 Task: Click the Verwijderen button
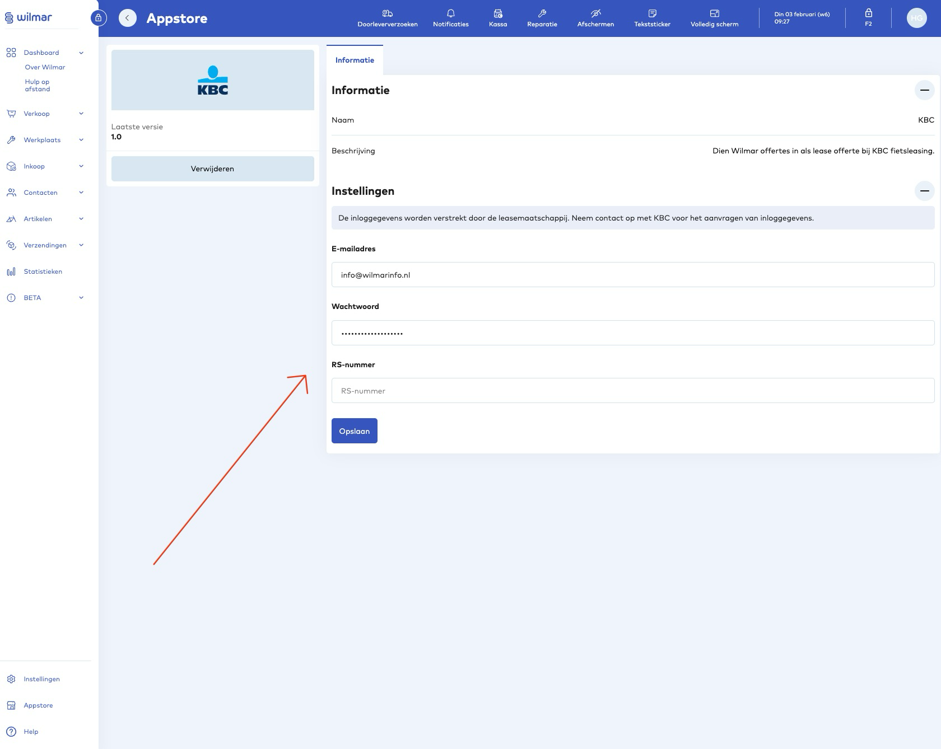(212, 168)
